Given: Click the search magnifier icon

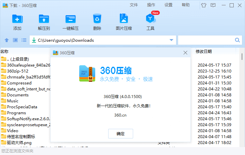Looking at the screenshot, I should pos(238,40).
